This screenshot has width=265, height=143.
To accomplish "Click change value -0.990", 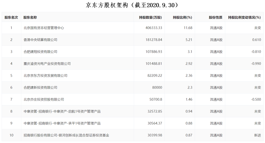I will 256,64.
